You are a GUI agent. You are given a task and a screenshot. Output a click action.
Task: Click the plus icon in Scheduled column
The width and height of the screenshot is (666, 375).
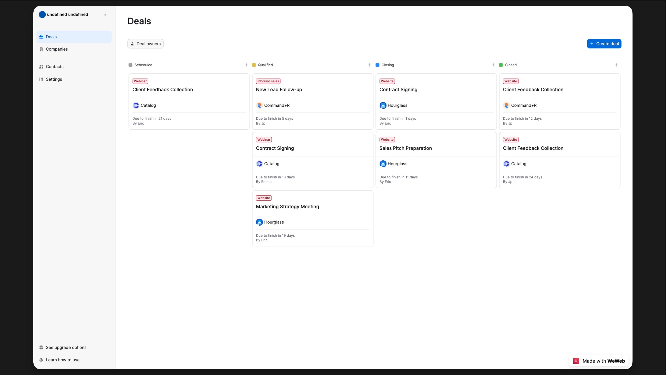pos(246,65)
